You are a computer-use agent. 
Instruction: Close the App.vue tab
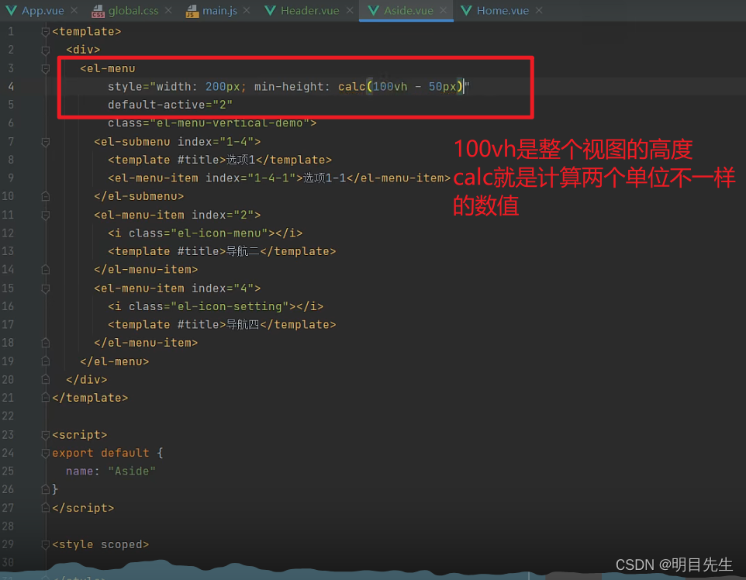click(74, 10)
